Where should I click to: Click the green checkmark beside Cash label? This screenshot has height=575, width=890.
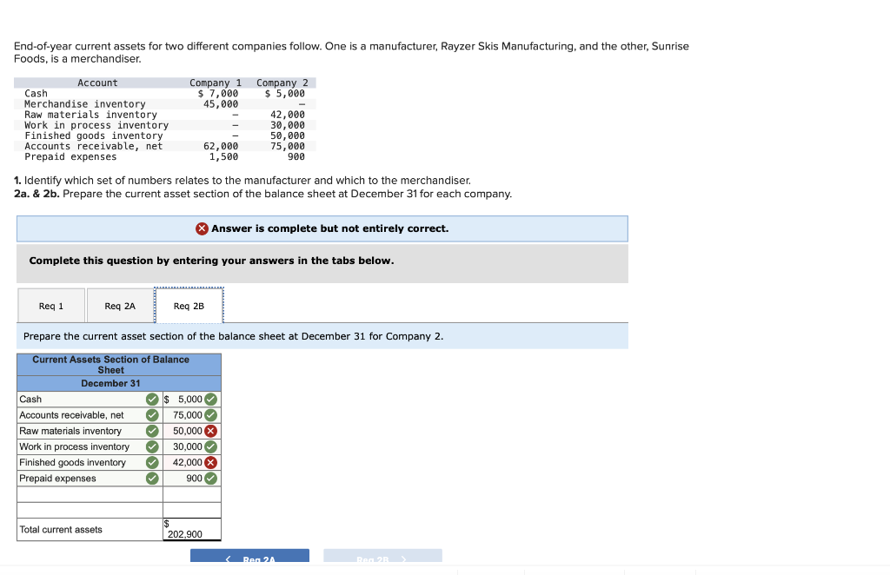coord(152,400)
